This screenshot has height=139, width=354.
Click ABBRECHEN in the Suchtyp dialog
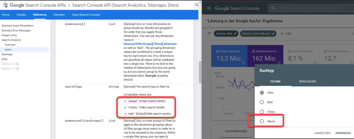[x=322, y=133]
